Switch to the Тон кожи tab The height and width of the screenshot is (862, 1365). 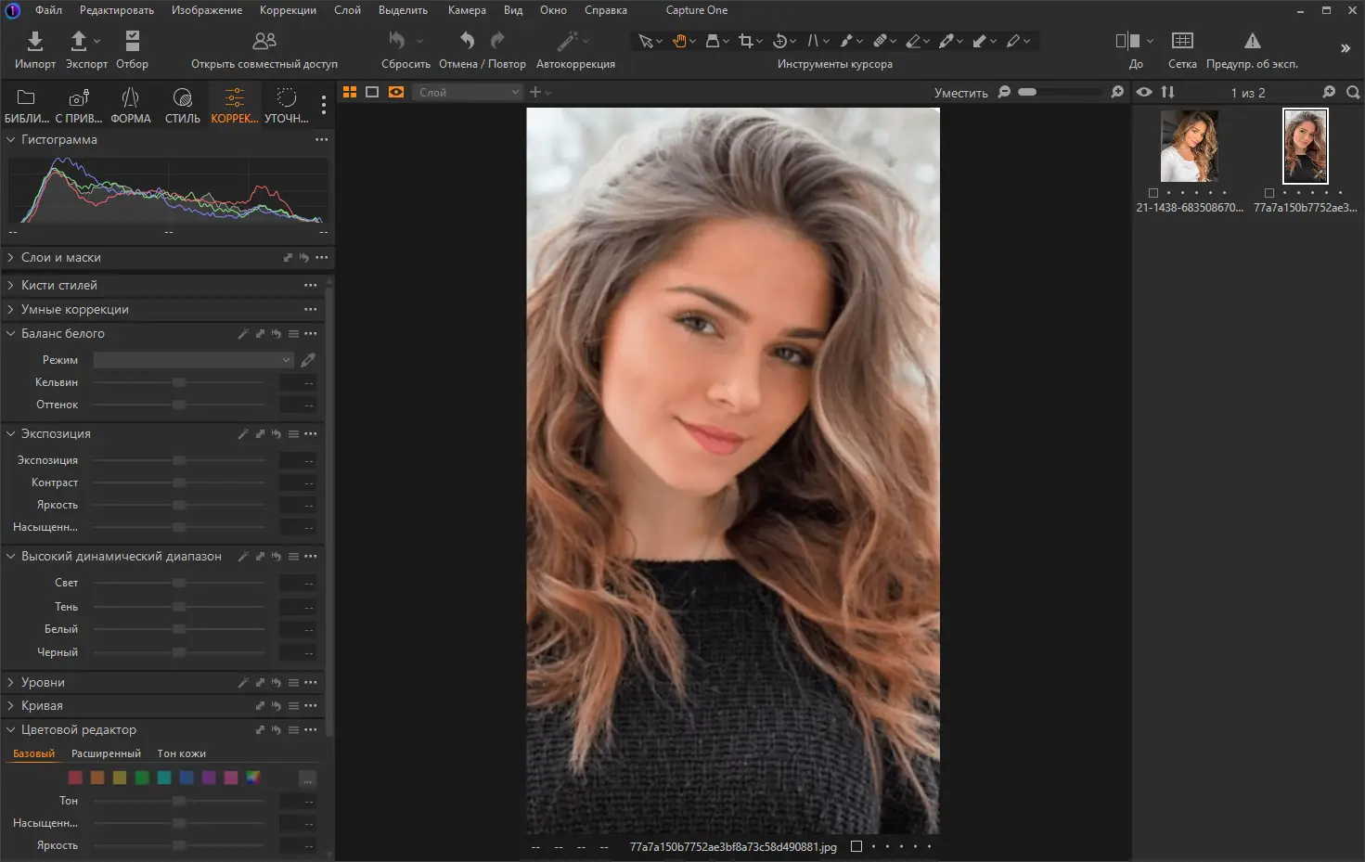tap(181, 753)
